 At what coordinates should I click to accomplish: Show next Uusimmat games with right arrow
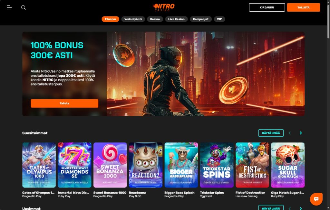pos(301,208)
